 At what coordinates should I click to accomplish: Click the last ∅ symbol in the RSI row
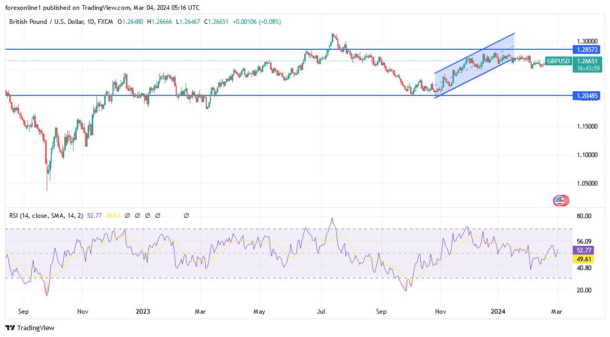[x=186, y=215]
